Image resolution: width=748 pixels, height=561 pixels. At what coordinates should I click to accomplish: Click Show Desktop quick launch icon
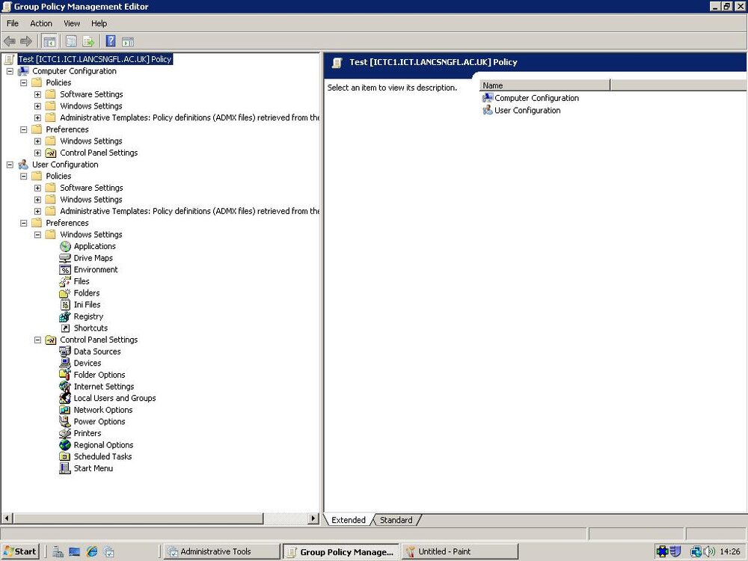pos(74,552)
